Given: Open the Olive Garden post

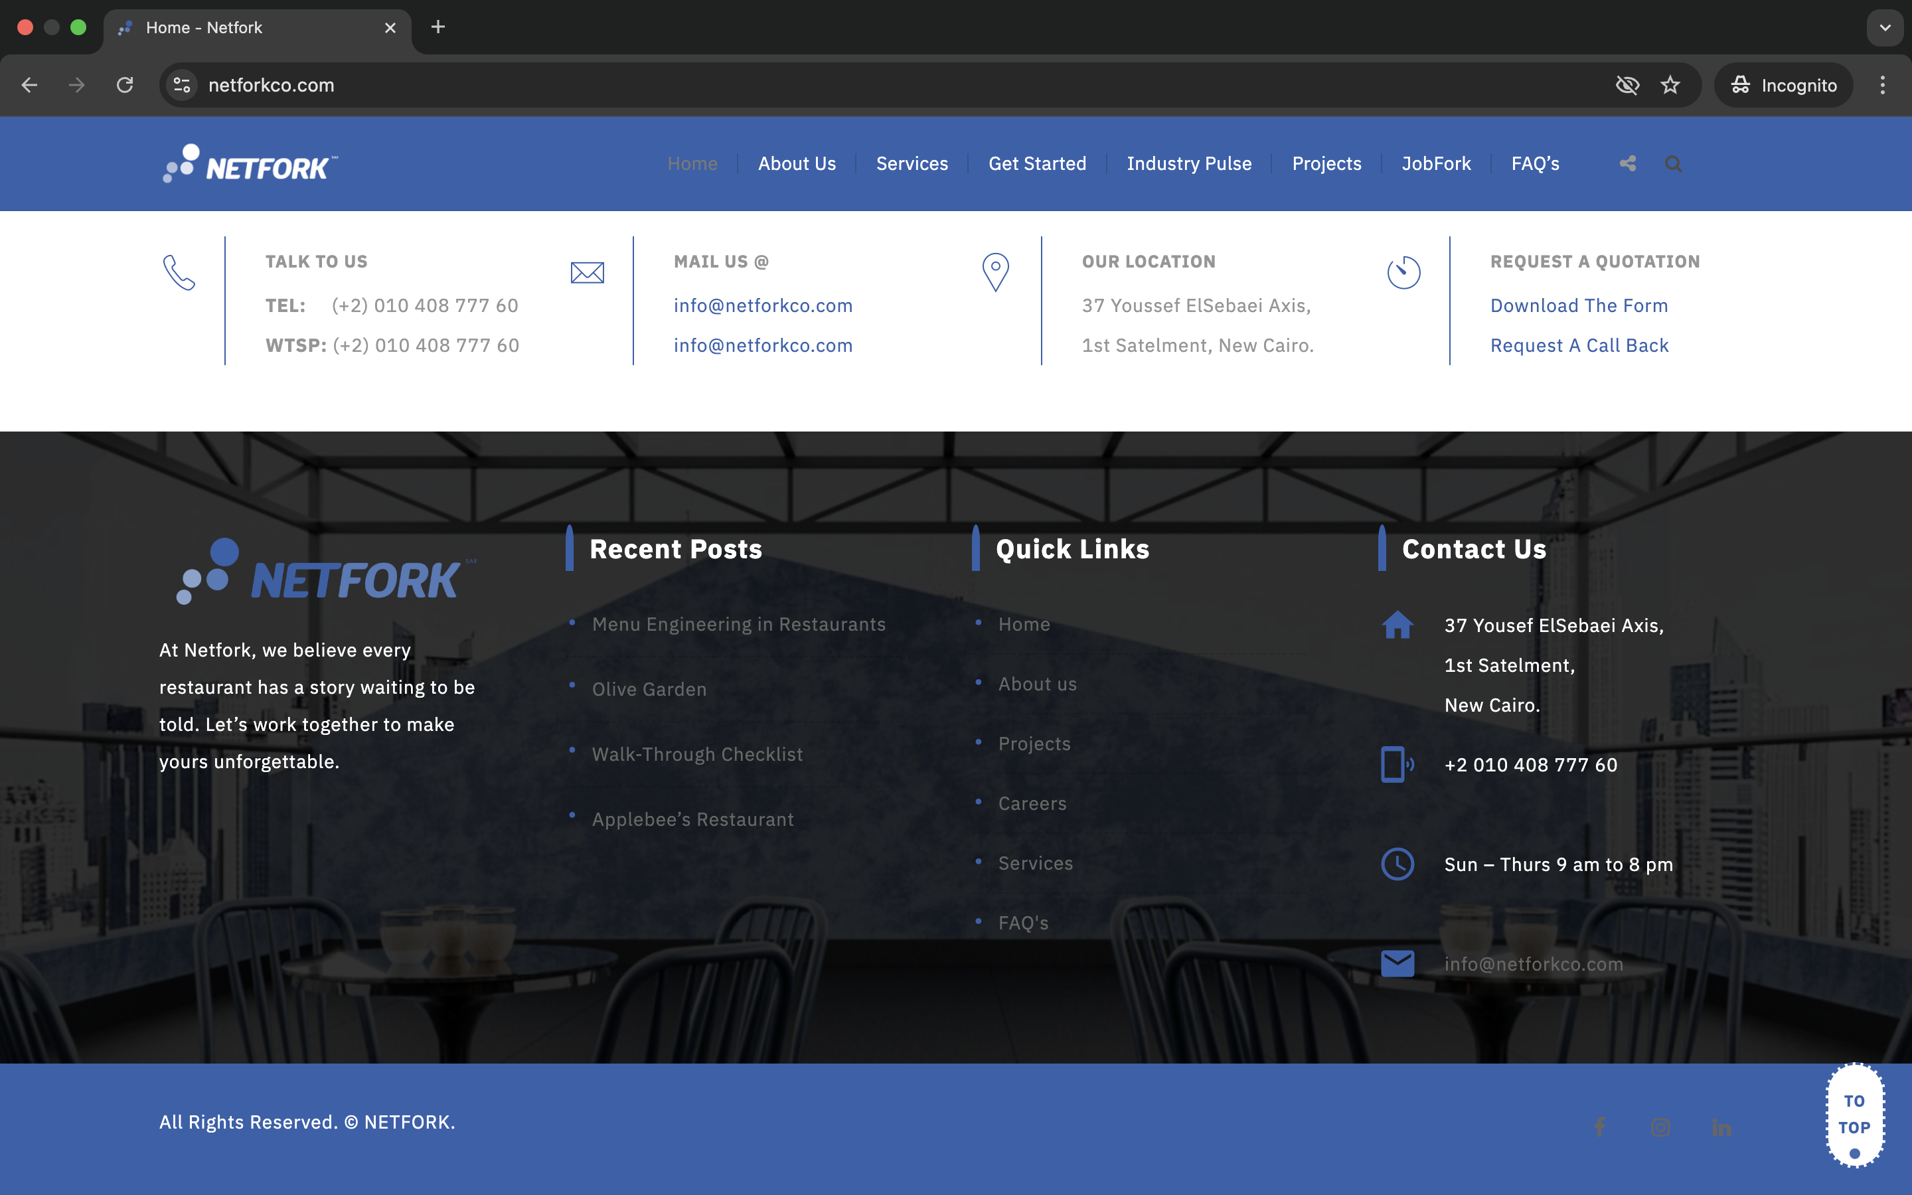Looking at the screenshot, I should 649,689.
